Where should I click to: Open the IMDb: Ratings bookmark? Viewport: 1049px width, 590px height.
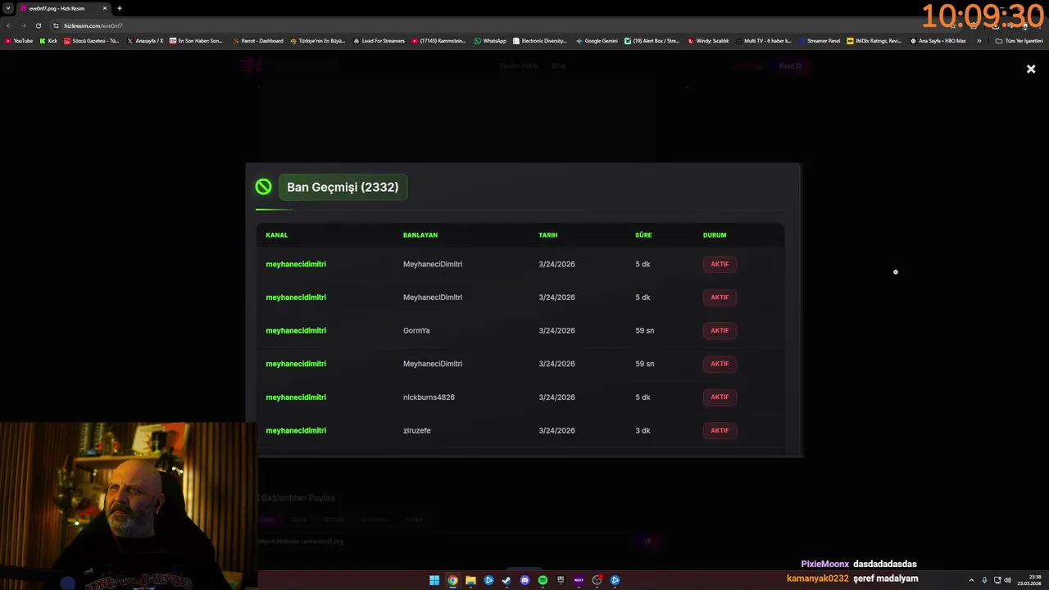pyautogui.click(x=874, y=40)
